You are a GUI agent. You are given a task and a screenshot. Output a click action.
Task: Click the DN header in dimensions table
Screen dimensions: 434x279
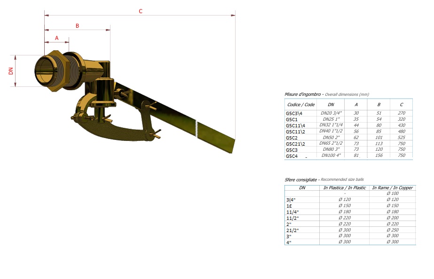pyautogui.click(x=331, y=105)
